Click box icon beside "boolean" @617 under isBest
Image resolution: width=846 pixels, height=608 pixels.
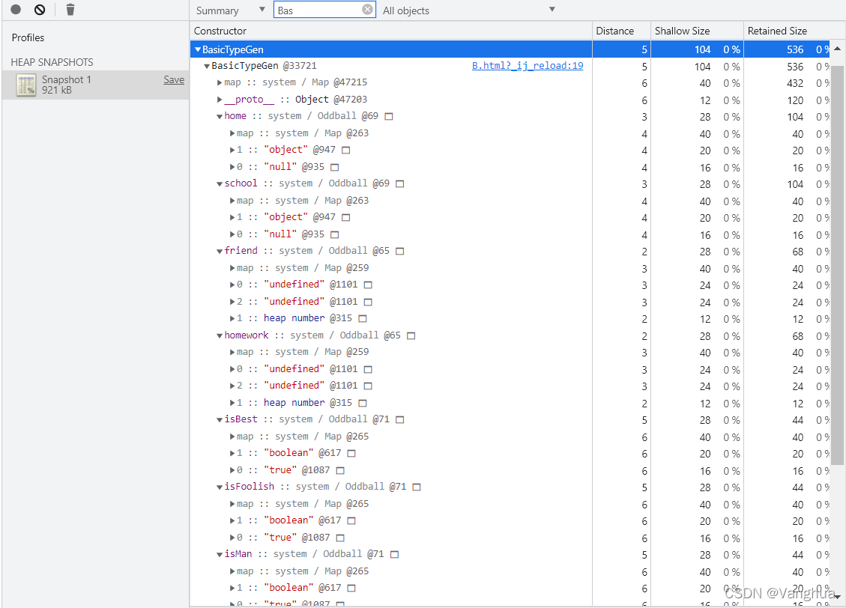pyautogui.click(x=351, y=454)
